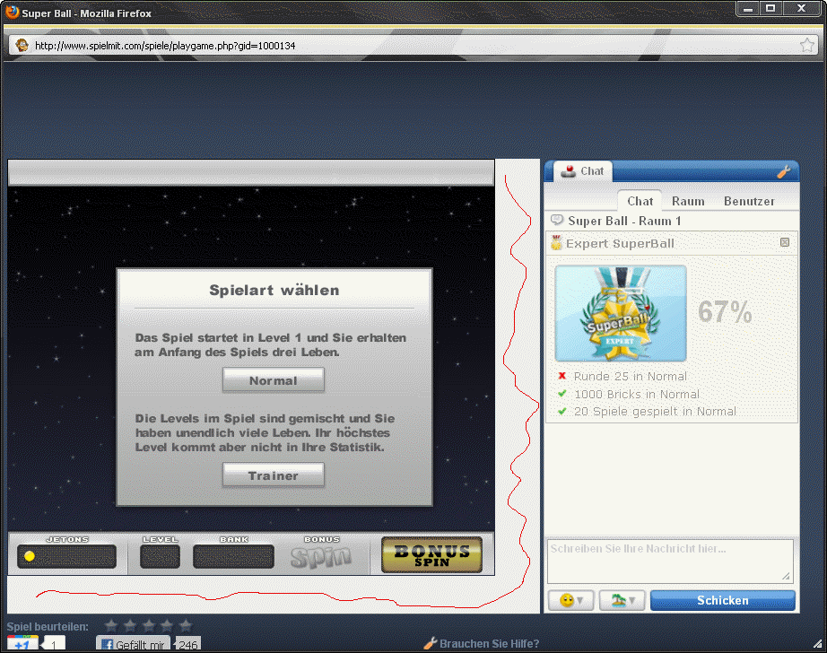Rate the game with fifth star
The image size is (827, 653).
point(186,626)
